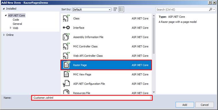This screenshot has height=110, width=218.
Task: Select the Code category
Action: (16, 20)
